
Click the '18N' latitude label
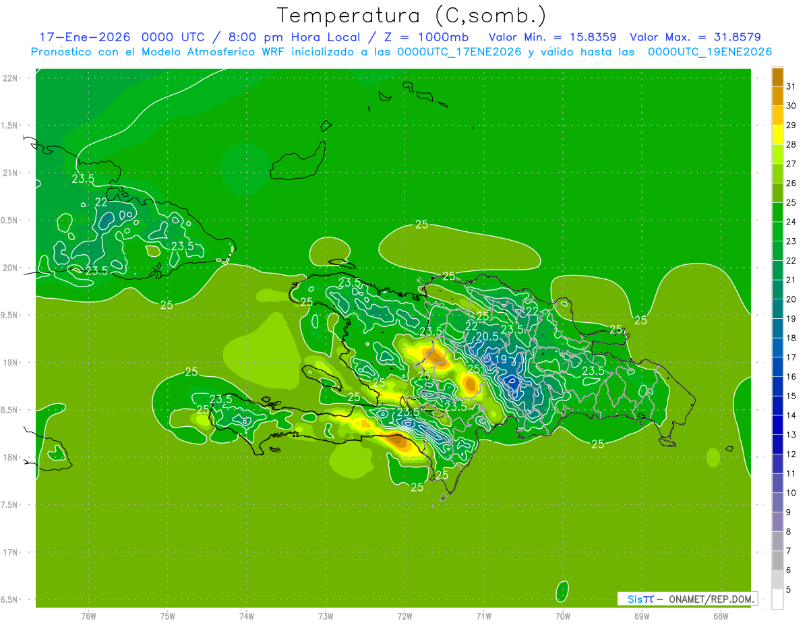10,457
